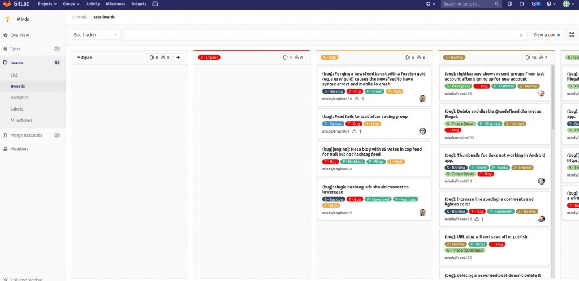Open the Help dropdown menu
Viewport: 579px width, 281px height.
point(551,4)
